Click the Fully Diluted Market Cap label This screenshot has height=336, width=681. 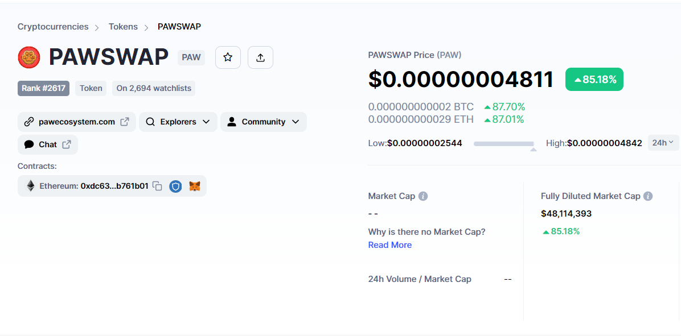click(x=590, y=196)
